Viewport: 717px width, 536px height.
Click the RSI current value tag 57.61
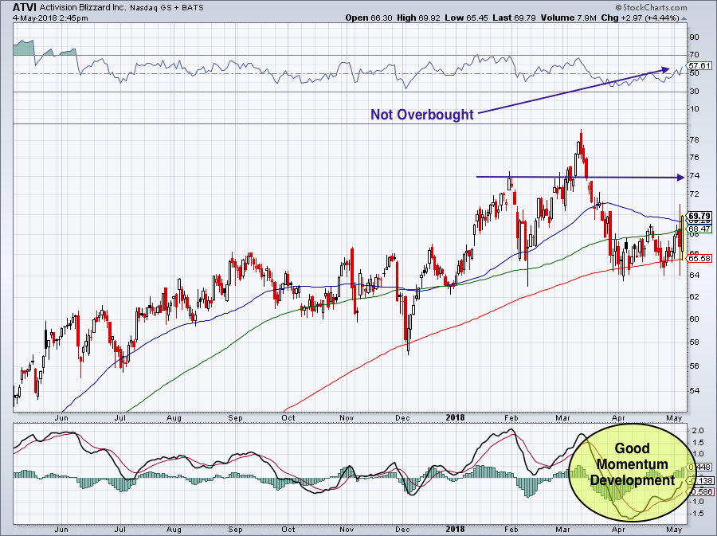[699, 66]
